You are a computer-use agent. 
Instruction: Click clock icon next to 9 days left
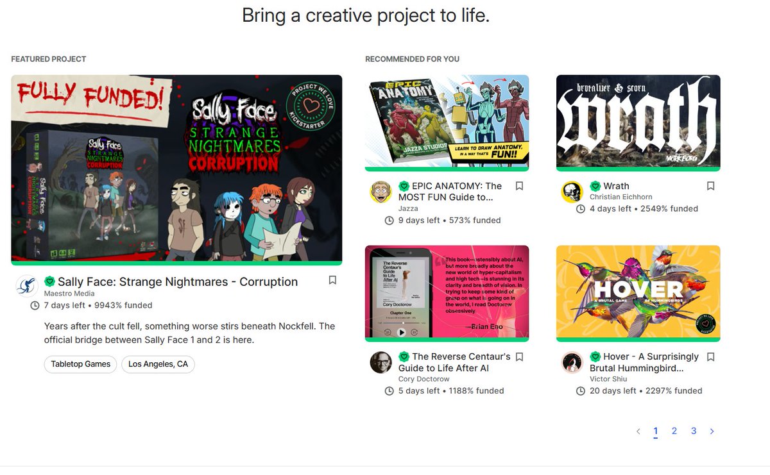389,221
